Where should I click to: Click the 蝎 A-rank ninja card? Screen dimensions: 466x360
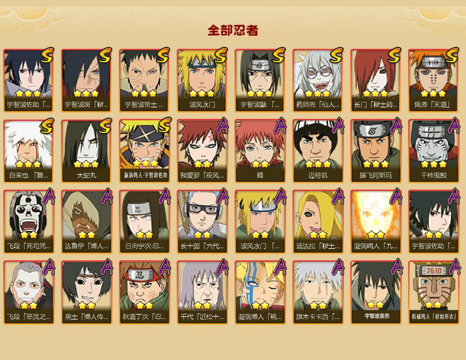coord(260,151)
